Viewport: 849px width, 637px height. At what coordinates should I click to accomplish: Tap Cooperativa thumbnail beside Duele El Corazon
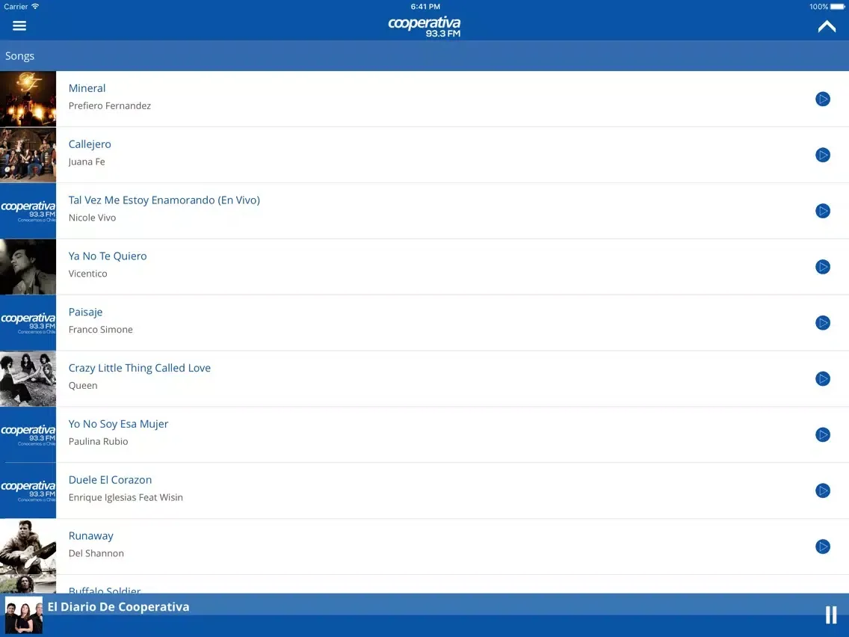(28, 490)
